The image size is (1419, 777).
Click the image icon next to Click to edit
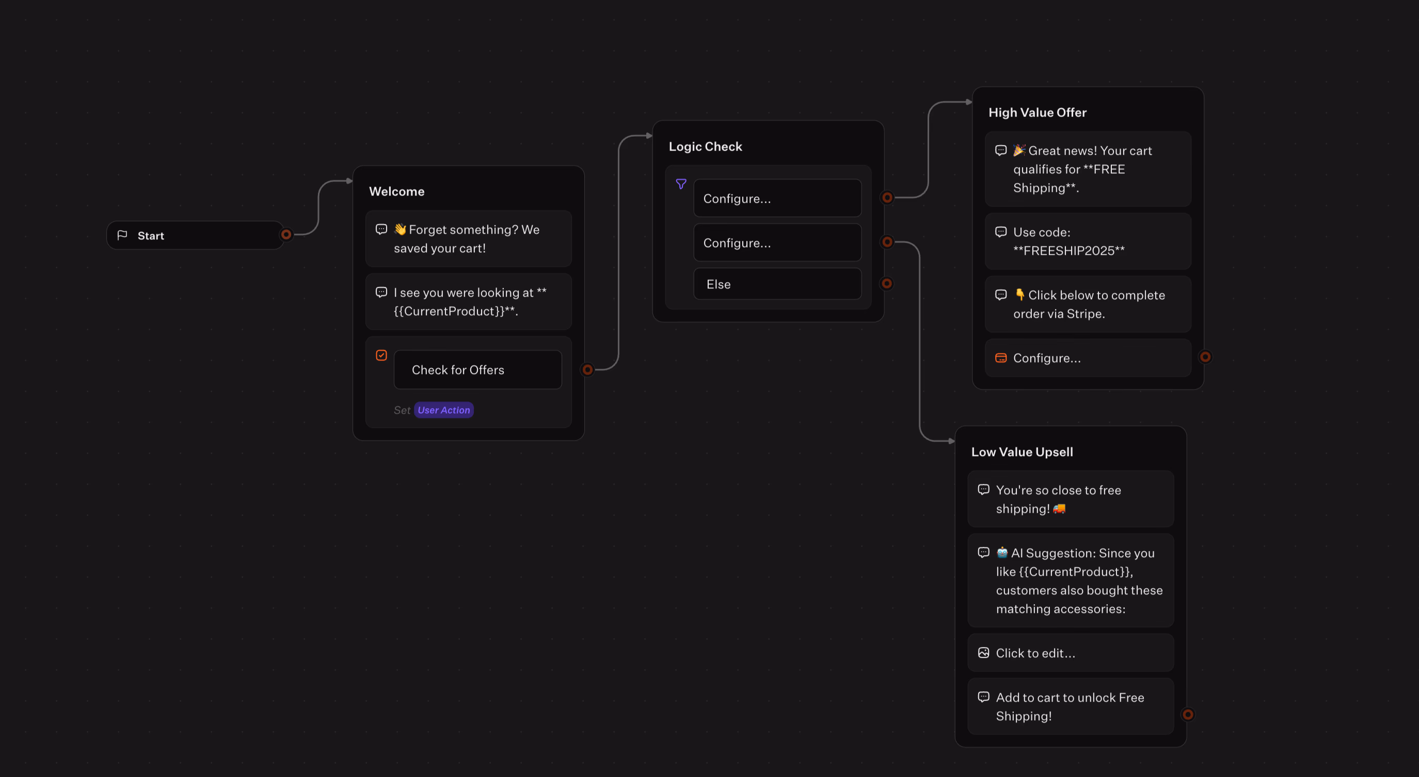[983, 653]
